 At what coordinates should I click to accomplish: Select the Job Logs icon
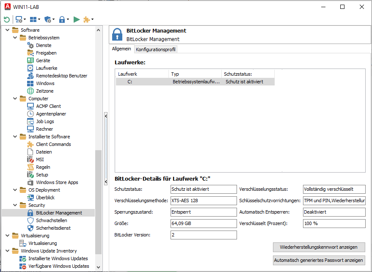[30, 121]
